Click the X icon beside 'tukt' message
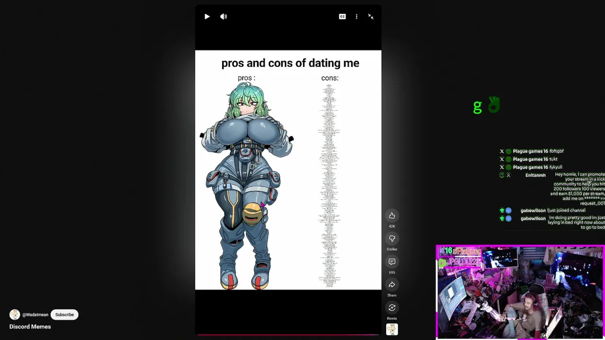Viewport: 605px width, 340px height. tap(502, 160)
